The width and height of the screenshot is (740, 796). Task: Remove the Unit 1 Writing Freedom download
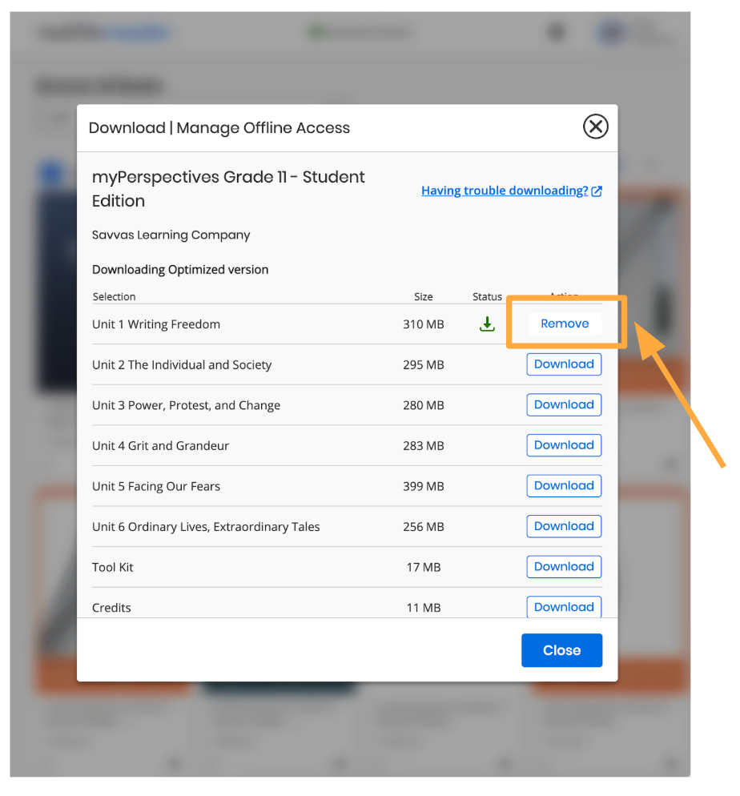[x=565, y=324]
